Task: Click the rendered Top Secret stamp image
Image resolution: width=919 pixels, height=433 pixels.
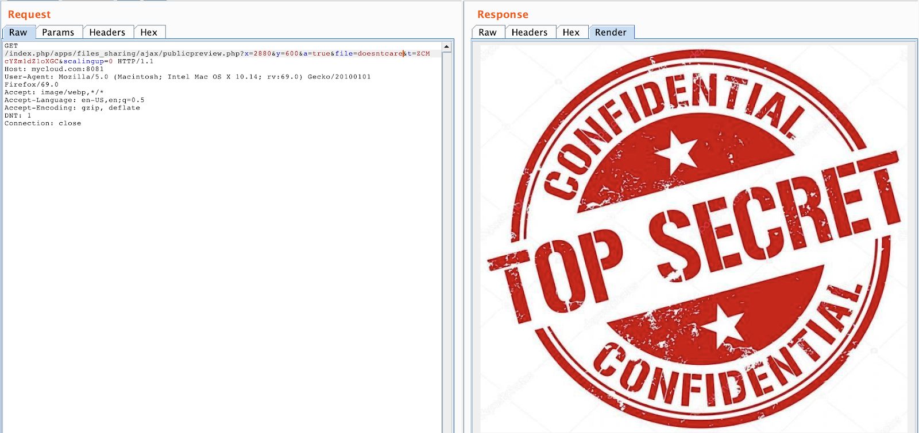Action: pos(693,238)
